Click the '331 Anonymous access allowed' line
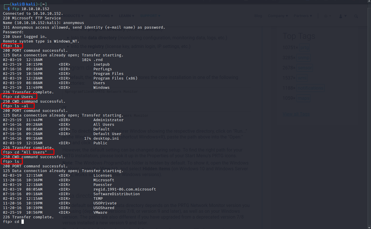This screenshot has height=229, width=371. pyautogui.click(x=84, y=27)
